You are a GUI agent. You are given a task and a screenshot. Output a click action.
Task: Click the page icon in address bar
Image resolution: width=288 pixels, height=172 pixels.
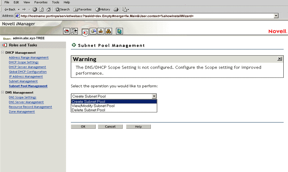tap(18, 16)
